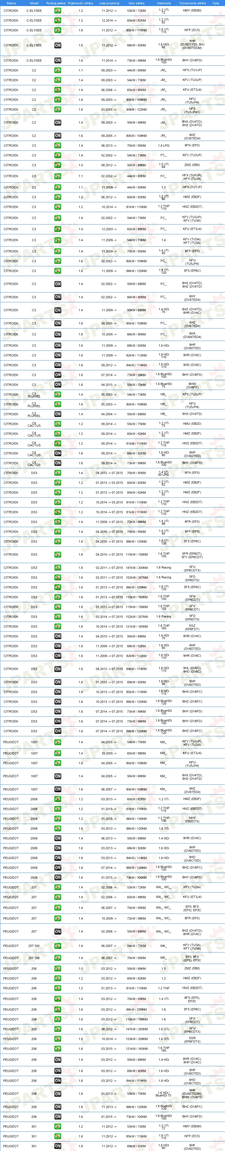The image size is (225, 1151).
Task: Click PB icon for Citroen C3 ZMZ (EB0)
Action: coord(58,165)
